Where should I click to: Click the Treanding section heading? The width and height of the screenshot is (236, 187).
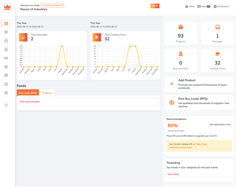point(173,163)
